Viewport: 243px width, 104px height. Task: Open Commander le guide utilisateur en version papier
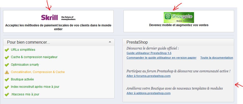[x=161, y=58]
